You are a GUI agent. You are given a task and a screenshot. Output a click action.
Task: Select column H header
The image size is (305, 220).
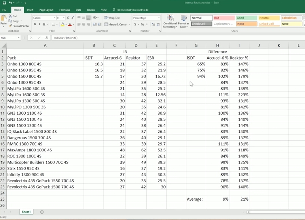[x=218, y=46]
